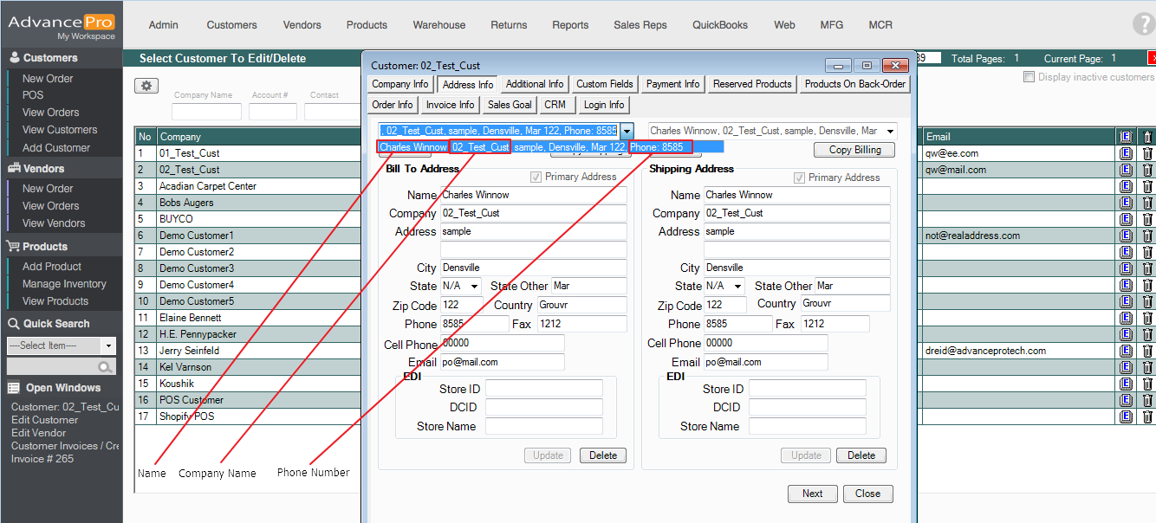The image size is (1156, 523).
Task: Toggle Primary Address checkbox under Shipping Address
Action: [800, 178]
